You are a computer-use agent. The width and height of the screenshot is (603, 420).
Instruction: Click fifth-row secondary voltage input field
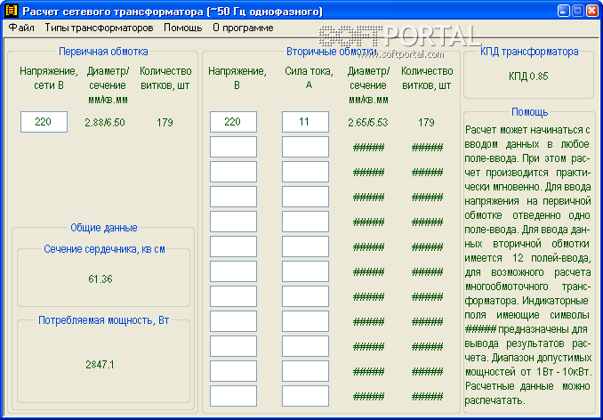click(233, 222)
